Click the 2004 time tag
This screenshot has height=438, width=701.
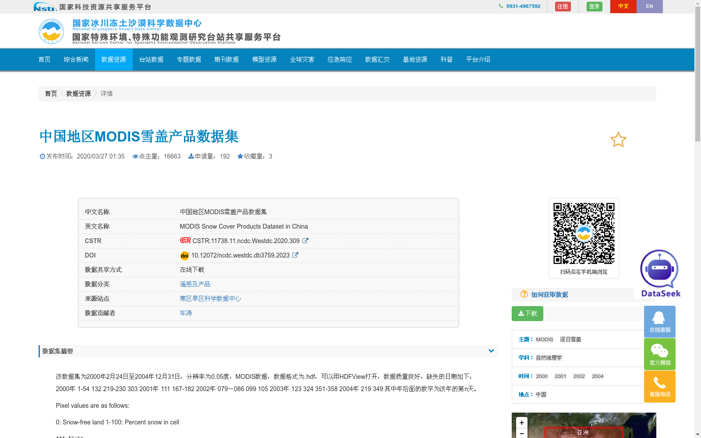tap(598, 376)
